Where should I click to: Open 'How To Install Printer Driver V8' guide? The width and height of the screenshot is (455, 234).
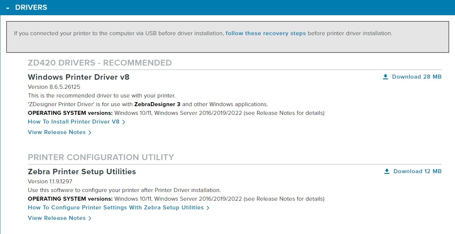pos(73,122)
